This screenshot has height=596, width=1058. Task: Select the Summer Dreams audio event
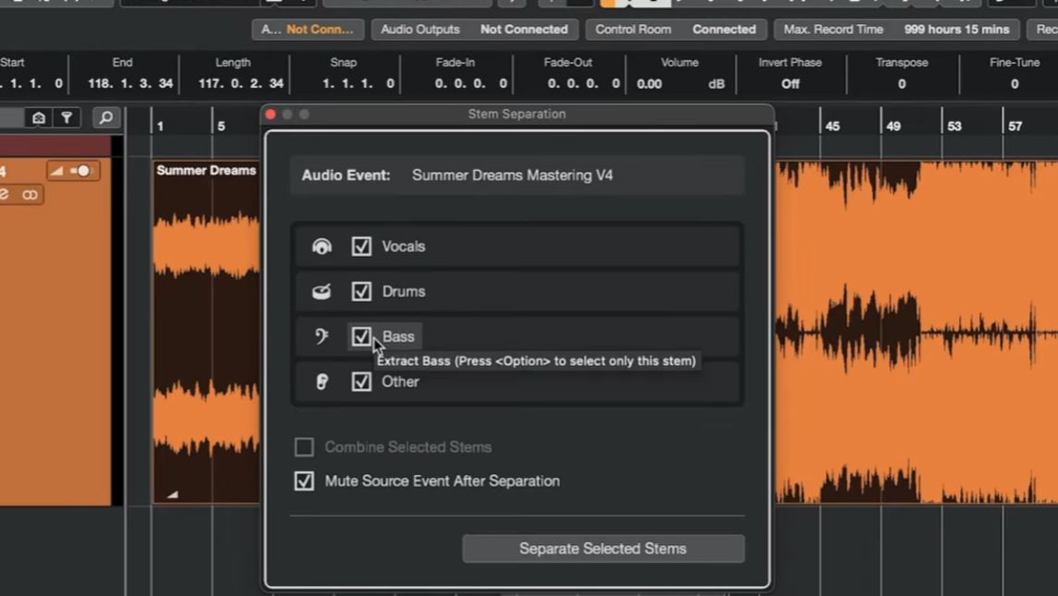tap(206, 331)
